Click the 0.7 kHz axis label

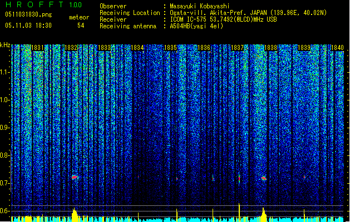[x=5, y=183]
